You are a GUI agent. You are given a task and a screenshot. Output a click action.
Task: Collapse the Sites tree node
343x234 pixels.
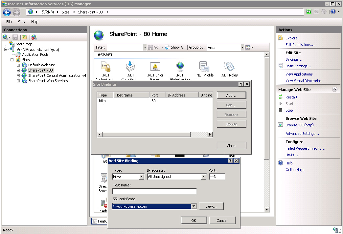click(x=12, y=60)
